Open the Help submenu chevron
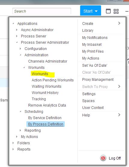This screenshot has width=129, height=167. point(119,115)
